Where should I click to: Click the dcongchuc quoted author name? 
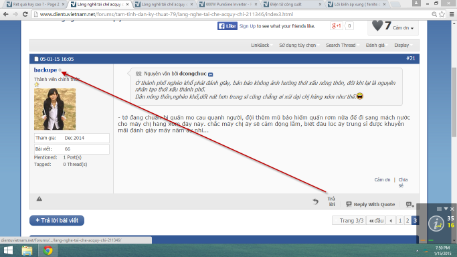pyautogui.click(x=193, y=74)
